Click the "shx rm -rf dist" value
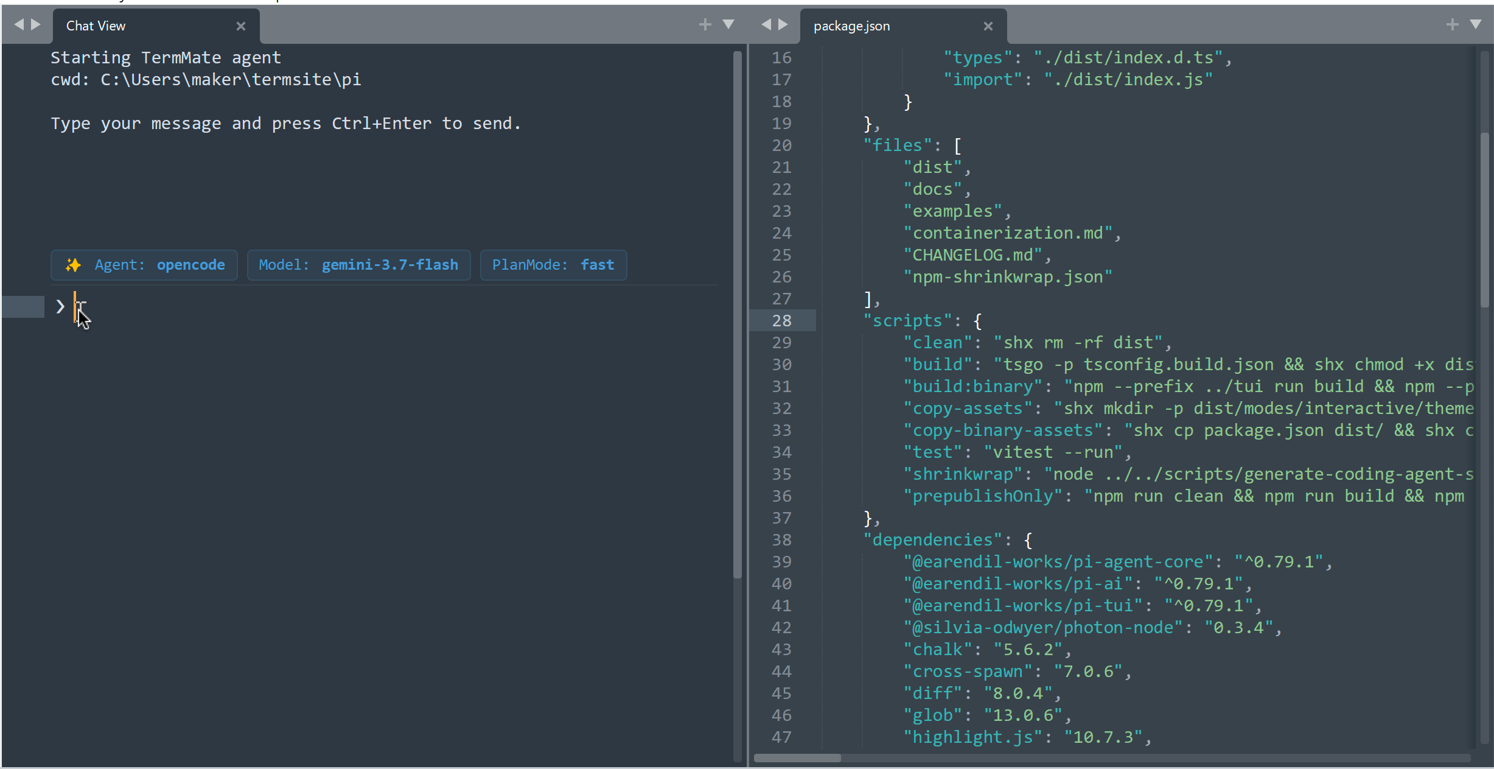Screen dimensions: 1494x769 pos(1079,342)
